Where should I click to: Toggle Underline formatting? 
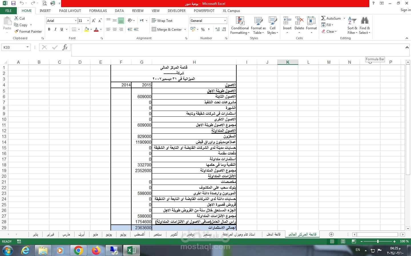62,29
